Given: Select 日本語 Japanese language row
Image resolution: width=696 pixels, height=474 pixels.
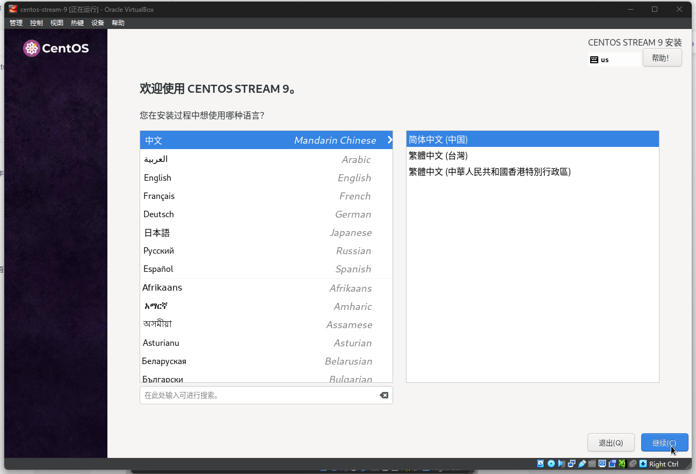Looking at the screenshot, I should point(266,232).
